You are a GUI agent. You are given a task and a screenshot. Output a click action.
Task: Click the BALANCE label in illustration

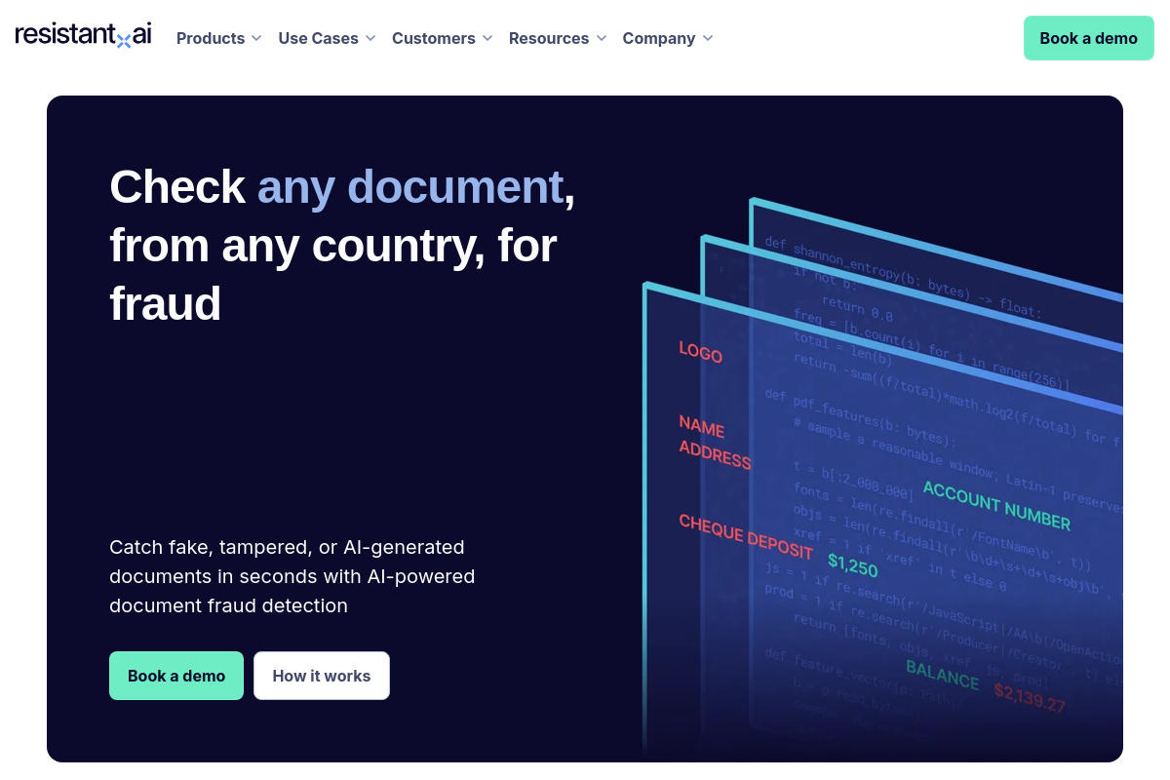point(942,674)
